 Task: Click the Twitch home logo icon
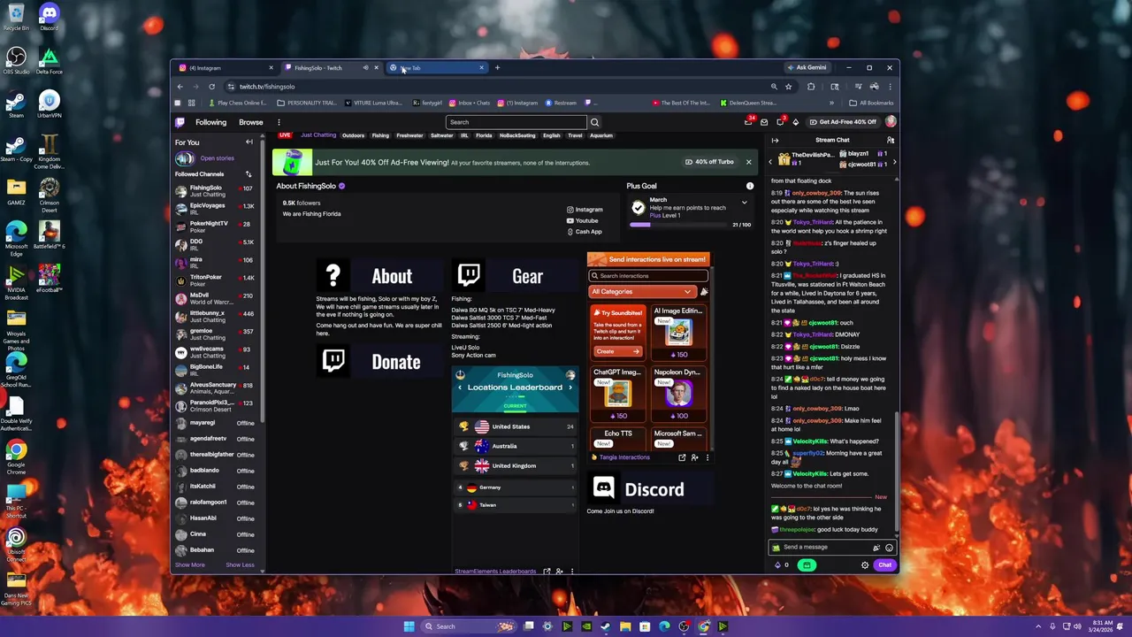(180, 122)
